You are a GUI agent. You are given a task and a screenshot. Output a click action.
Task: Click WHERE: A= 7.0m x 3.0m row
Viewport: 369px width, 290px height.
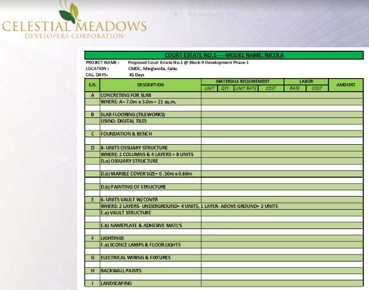coord(224,102)
